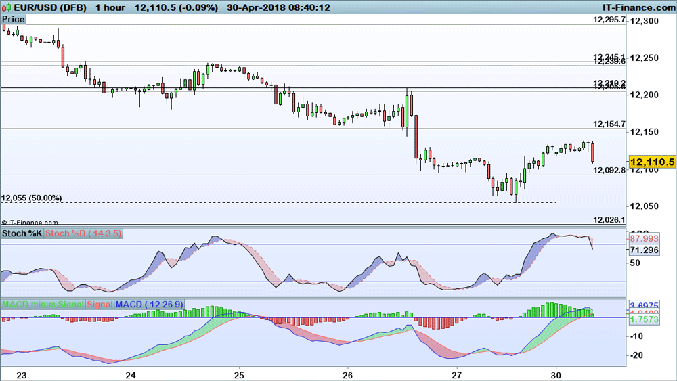Select the Stoch %K indicator label

[x=22, y=233]
